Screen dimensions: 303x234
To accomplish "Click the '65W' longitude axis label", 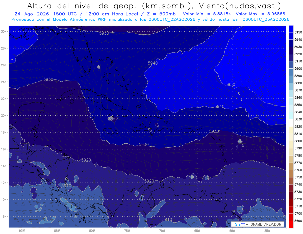I will click(x=197, y=230).
